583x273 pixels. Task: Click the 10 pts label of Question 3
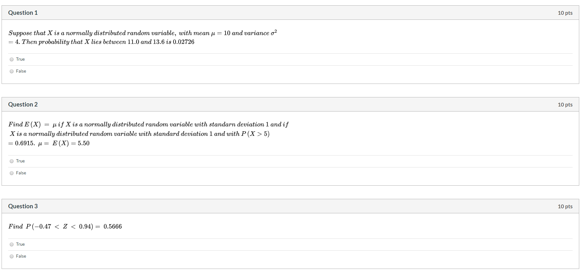coord(565,206)
